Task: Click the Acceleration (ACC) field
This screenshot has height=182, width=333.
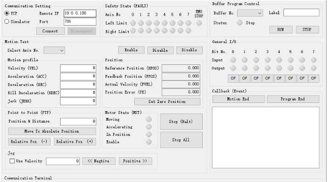Action: pyautogui.click(x=78, y=76)
